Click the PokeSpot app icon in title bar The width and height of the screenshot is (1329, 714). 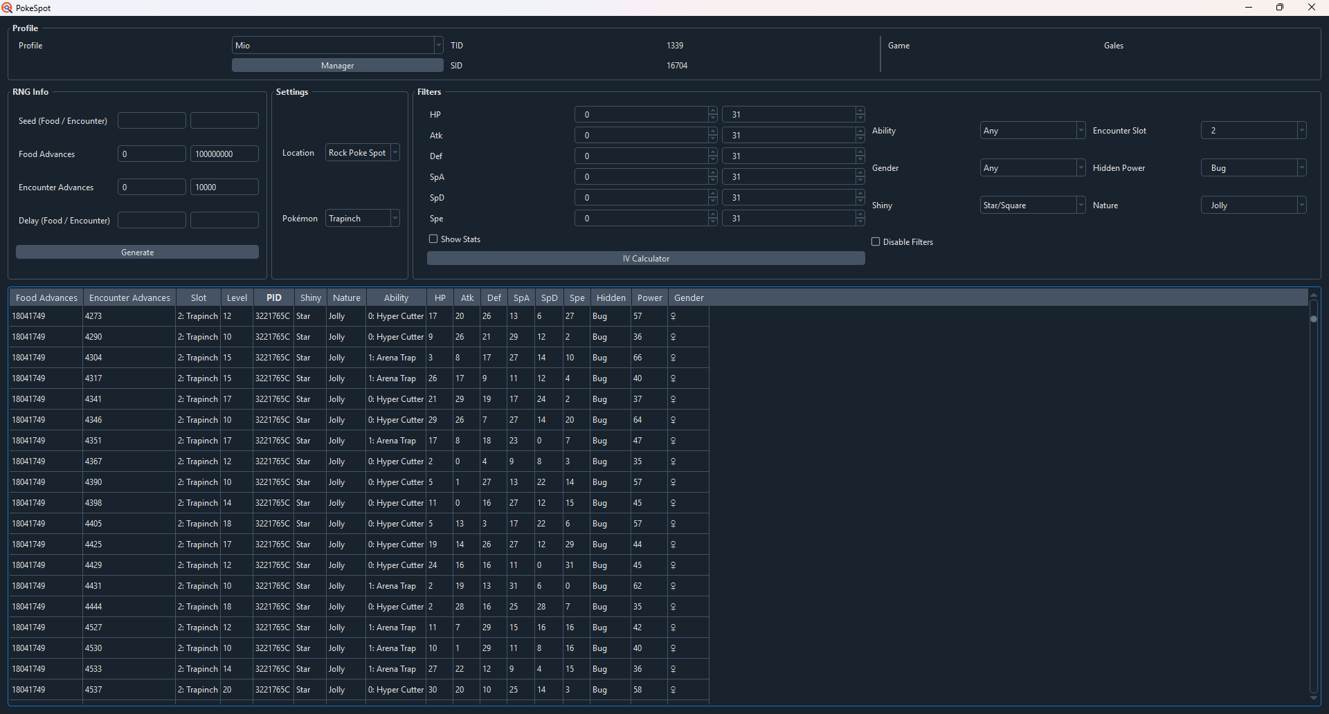(x=7, y=8)
